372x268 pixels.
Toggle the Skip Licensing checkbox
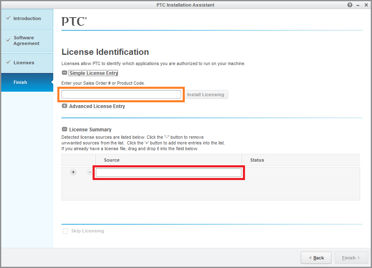pos(65,231)
